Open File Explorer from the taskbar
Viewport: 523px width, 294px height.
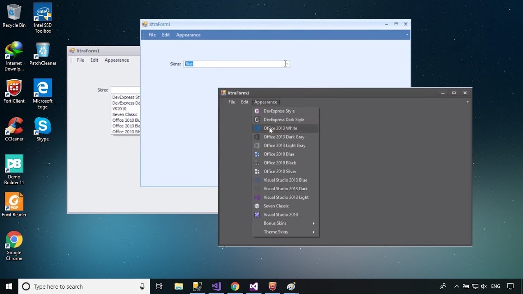179,286
